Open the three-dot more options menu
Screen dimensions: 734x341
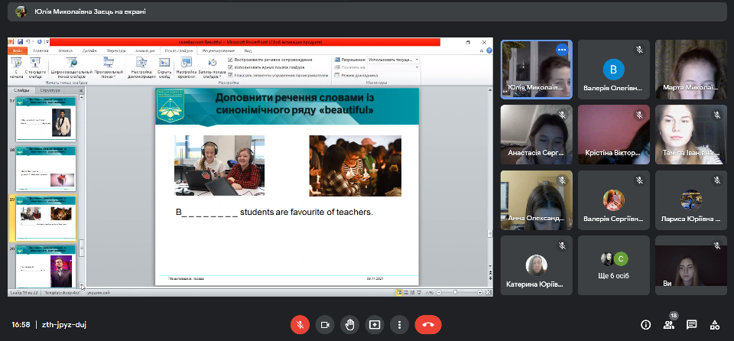(x=399, y=325)
